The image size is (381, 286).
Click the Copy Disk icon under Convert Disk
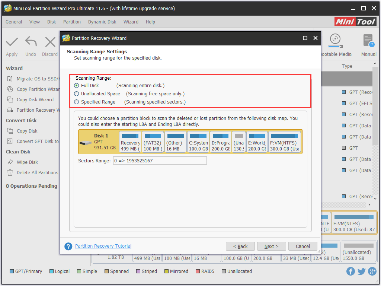coord(10,131)
